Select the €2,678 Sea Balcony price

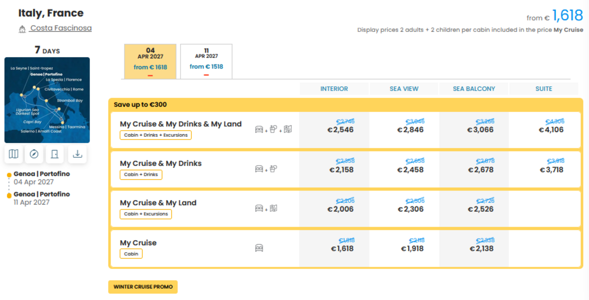[x=481, y=169]
